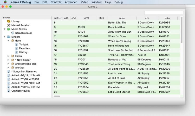Collapse the Singers group
Viewport: 195px width, 116px height.
pos(4,37)
